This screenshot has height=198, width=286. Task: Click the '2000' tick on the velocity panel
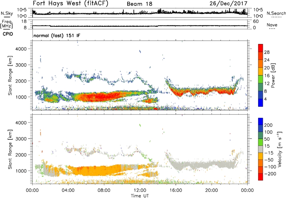pyautogui.click(x=21, y=155)
